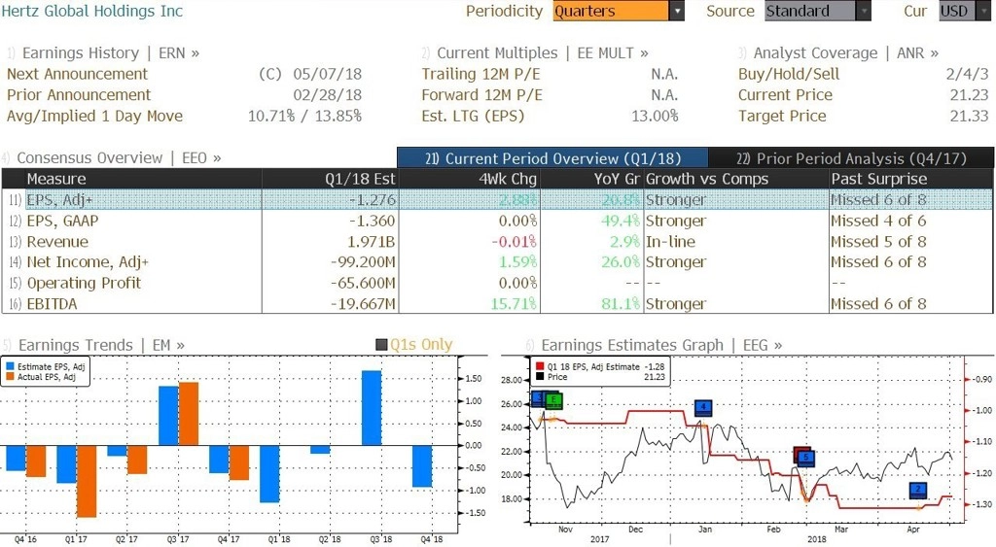Click the Q1 '17 orange actual EPS bar
Image resolution: width=996 pixels, height=547 pixels.
point(87,481)
